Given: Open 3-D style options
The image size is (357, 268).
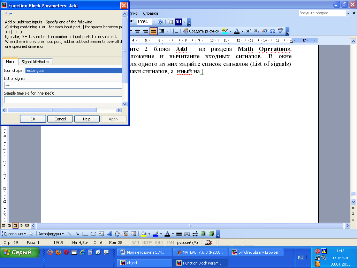Looking at the screenshot, I should (x=211, y=234).
